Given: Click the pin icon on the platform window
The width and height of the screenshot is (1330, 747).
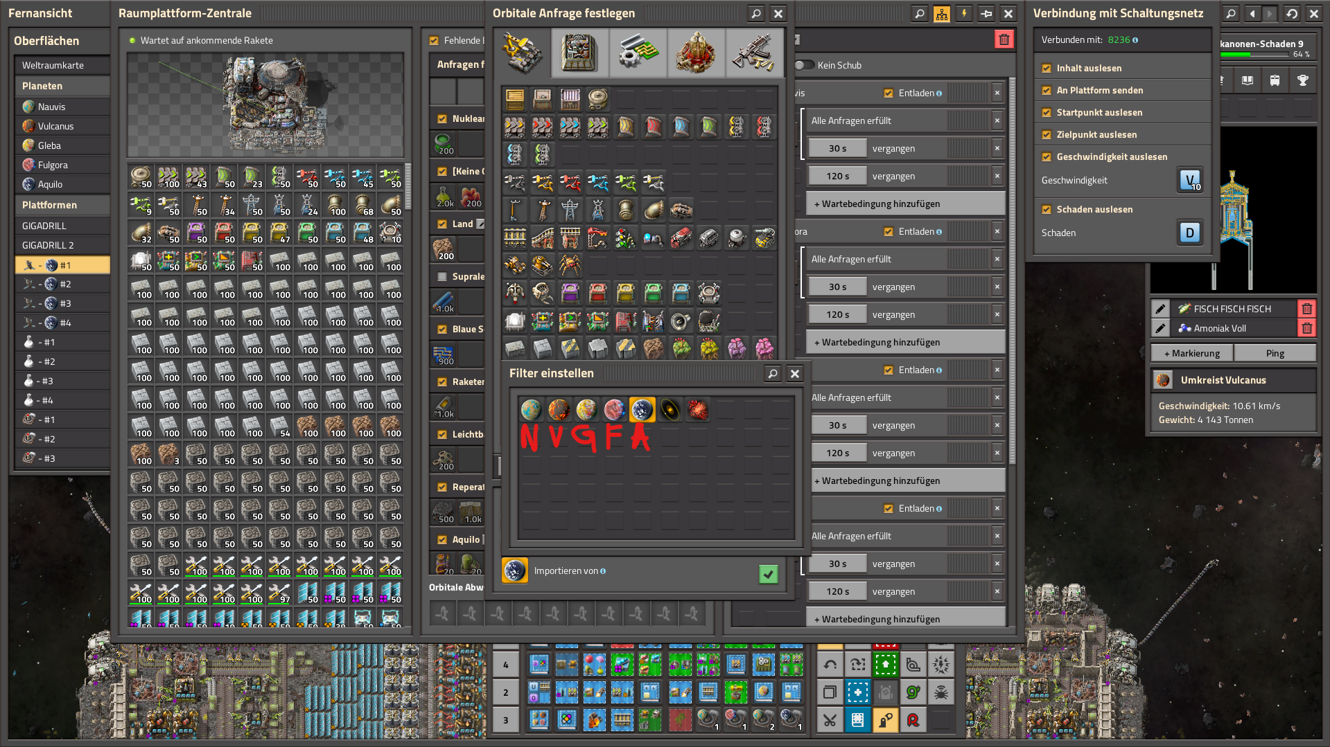Looking at the screenshot, I should [x=986, y=13].
